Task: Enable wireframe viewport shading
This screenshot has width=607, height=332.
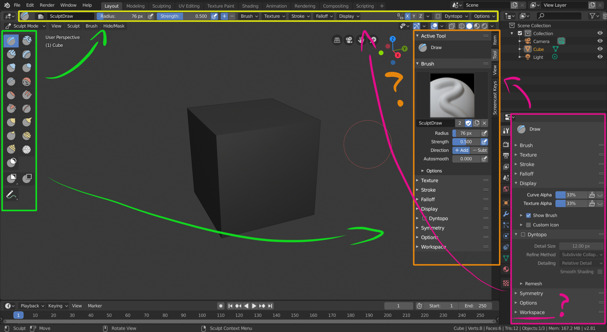Action: pyautogui.click(x=462, y=26)
